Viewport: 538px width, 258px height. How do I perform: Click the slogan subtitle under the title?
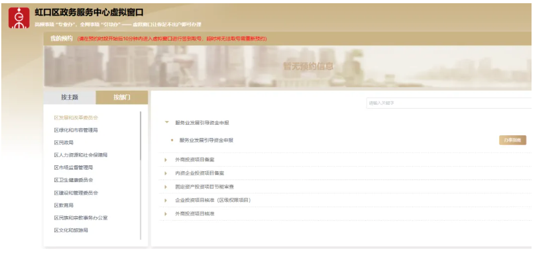118,24
